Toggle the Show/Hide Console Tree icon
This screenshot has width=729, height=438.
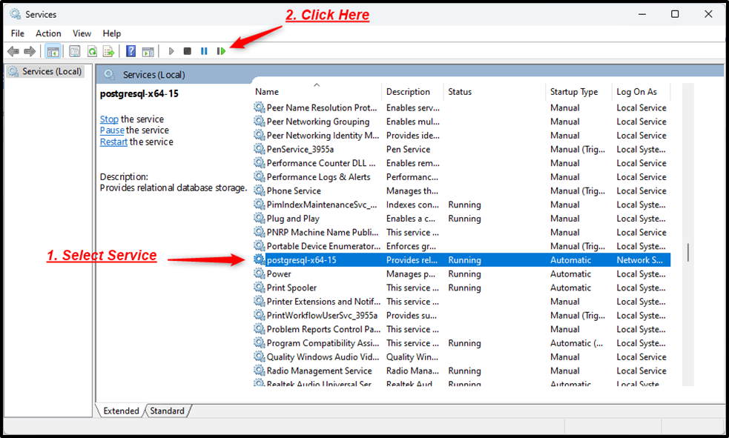tap(53, 50)
